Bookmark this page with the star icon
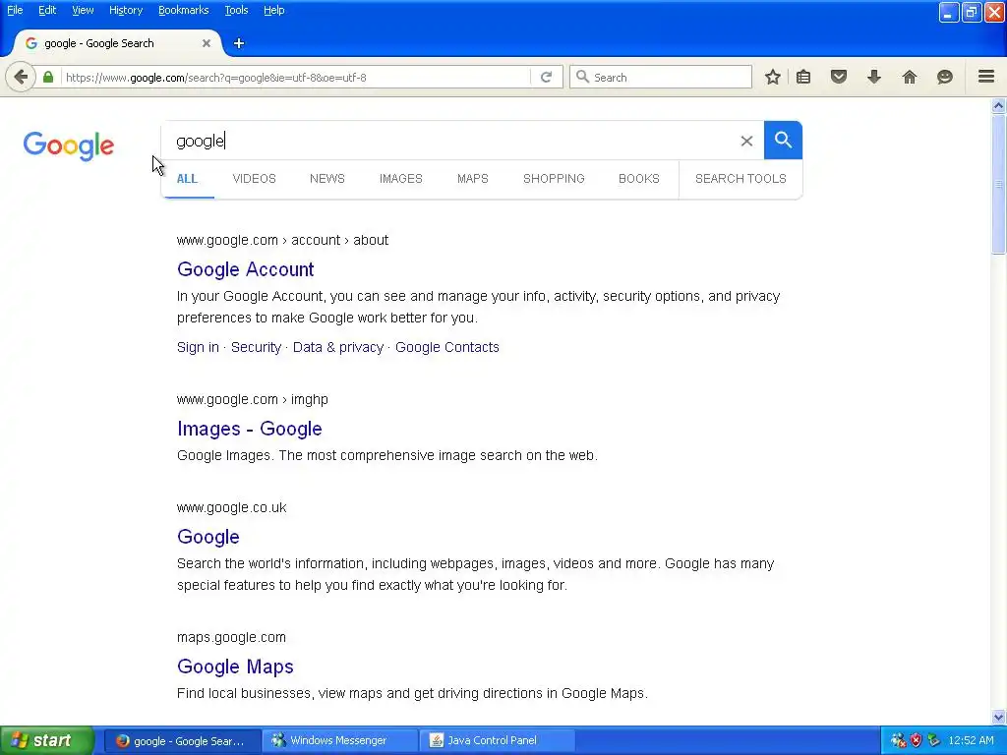The height and width of the screenshot is (755, 1007). point(773,78)
